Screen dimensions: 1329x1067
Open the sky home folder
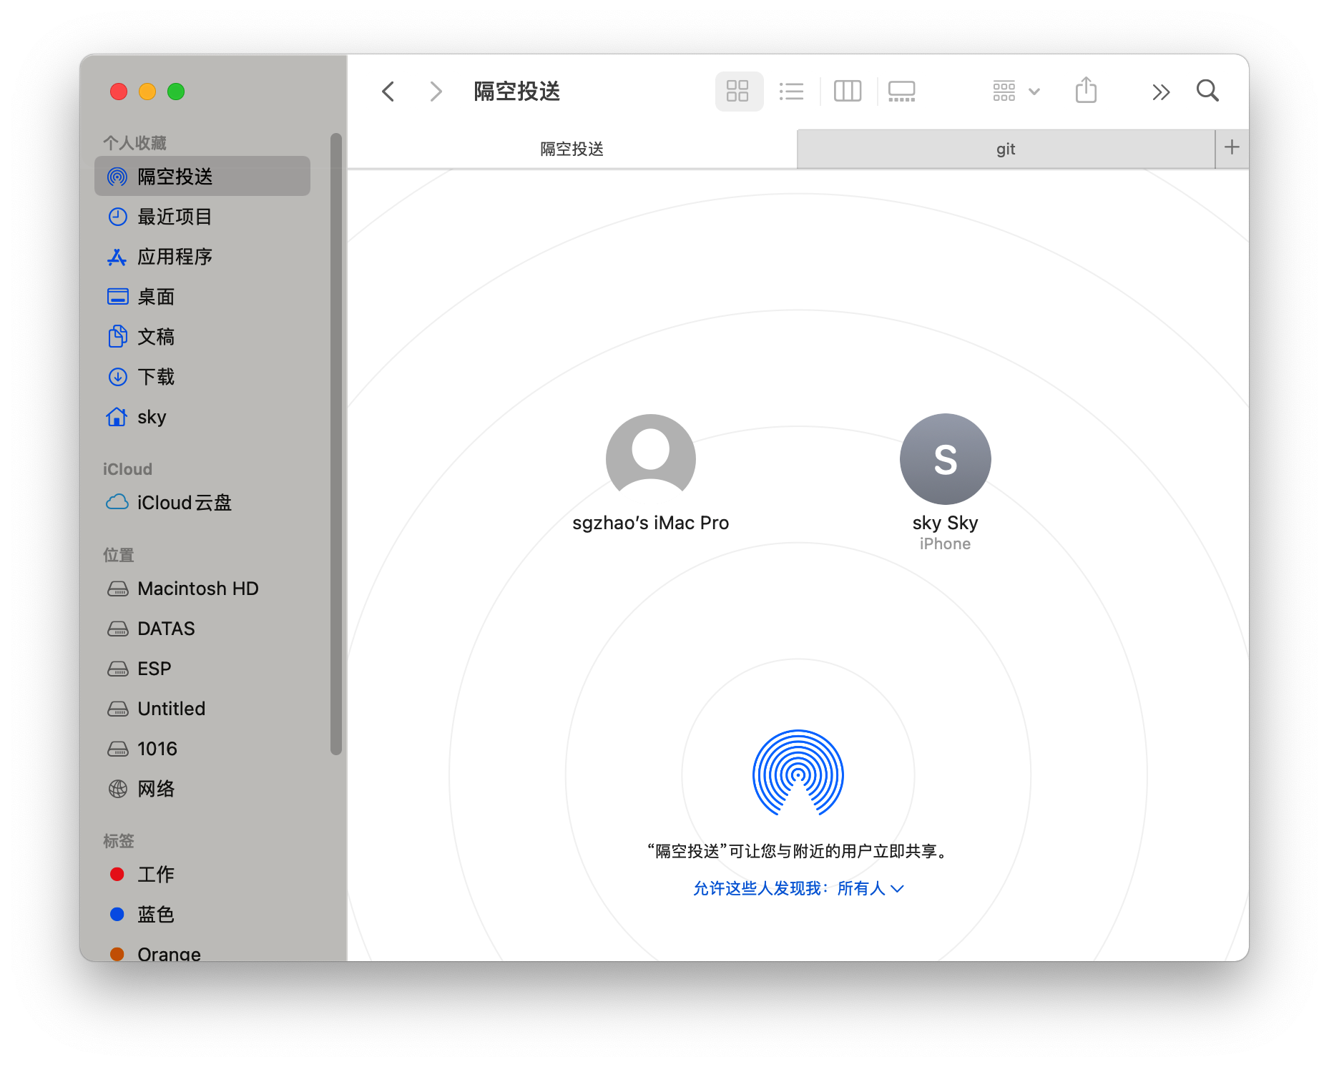click(202, 416)
